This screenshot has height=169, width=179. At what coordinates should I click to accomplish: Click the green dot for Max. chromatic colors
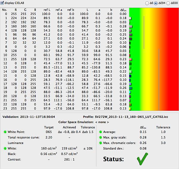[101, 143]
